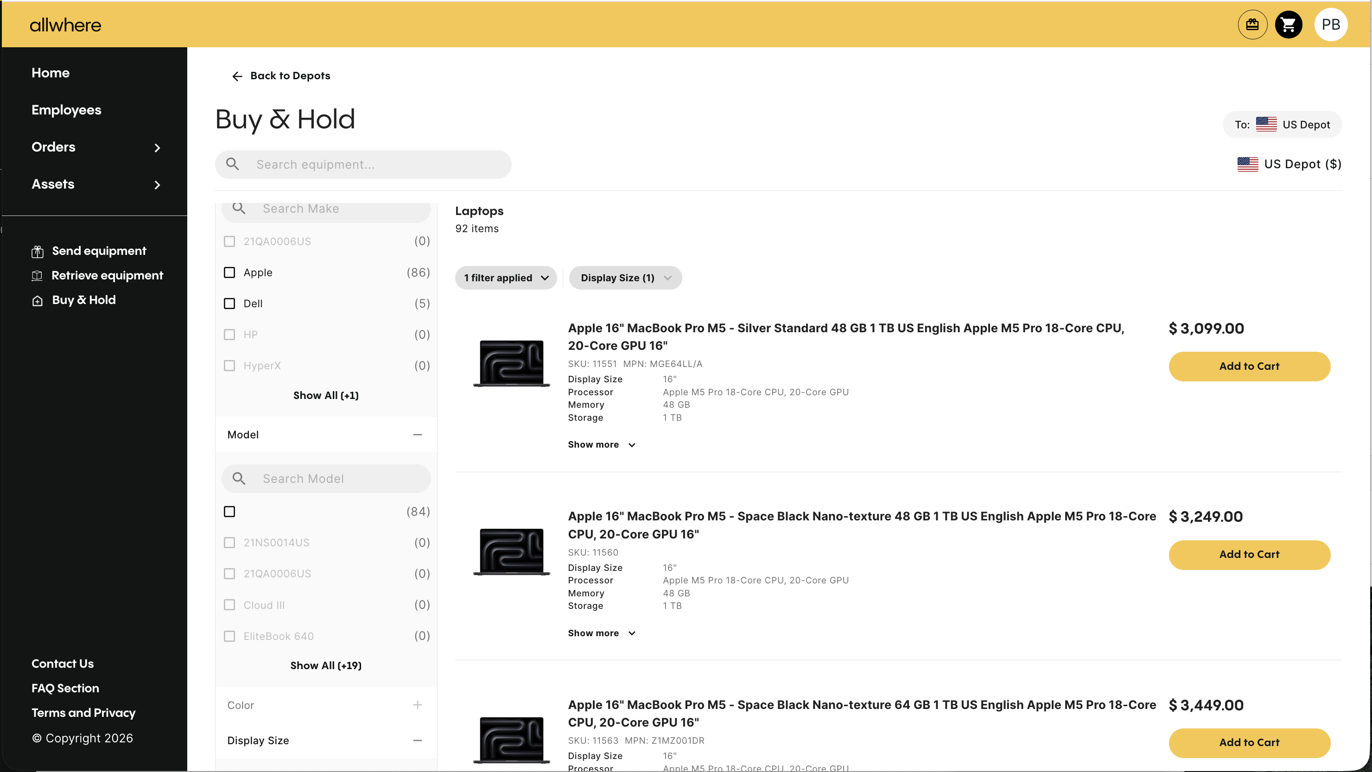Image resolution: width=1372 pixels, height=772 pixels.
Task: Open the PB profile avatar
Action: 1330,25
